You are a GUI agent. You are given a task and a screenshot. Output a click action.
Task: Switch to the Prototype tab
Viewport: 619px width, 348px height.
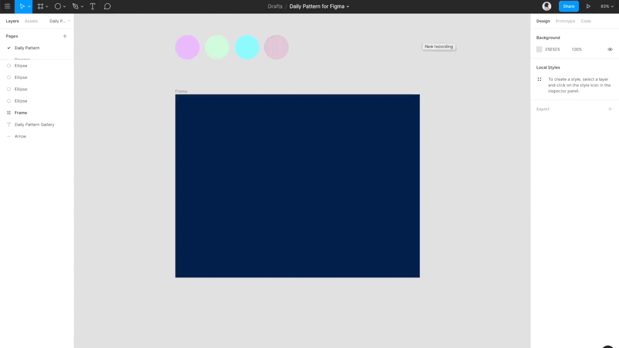[565, 21]
